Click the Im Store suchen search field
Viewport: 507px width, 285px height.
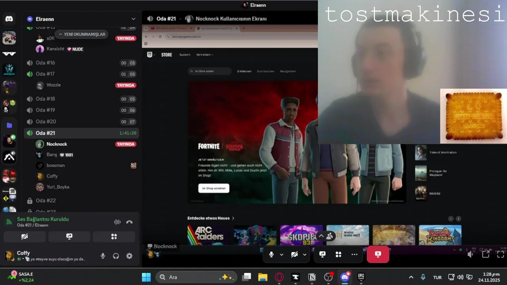[x=210, y=71]
